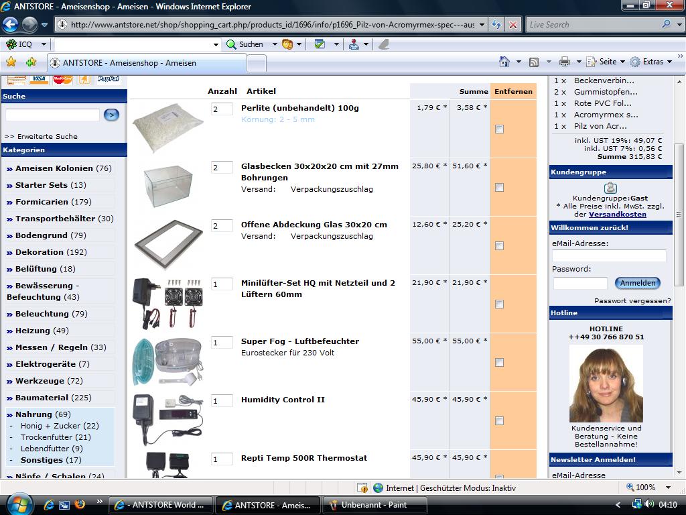686x515 pixels.
Task: Click the eMail-Adresse login input field
Action: (609, 255)
